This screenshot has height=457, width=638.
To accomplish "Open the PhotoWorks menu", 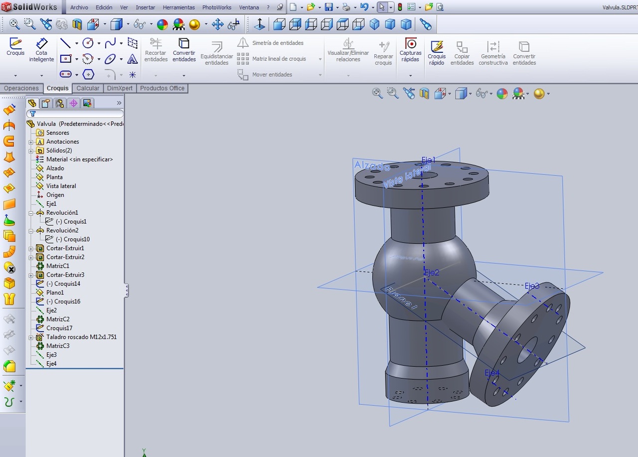I will pyautogui.click(x=217, y=7).
